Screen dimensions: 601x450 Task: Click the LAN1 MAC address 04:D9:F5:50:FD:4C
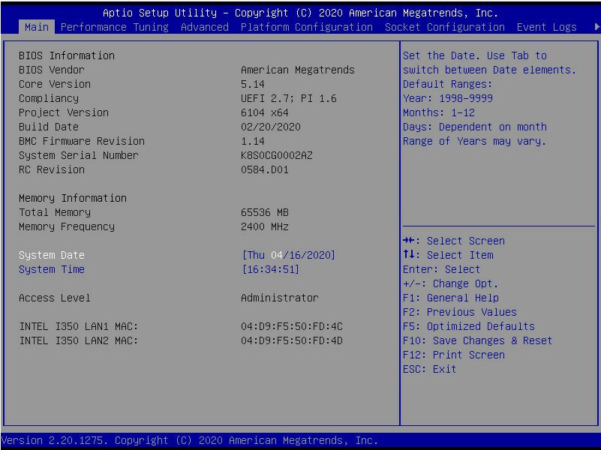pyautogui.click(x=292, y=326)
